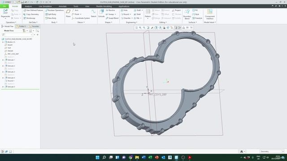
Task: Click the Model Tree search field
Action: pos(19,35)
